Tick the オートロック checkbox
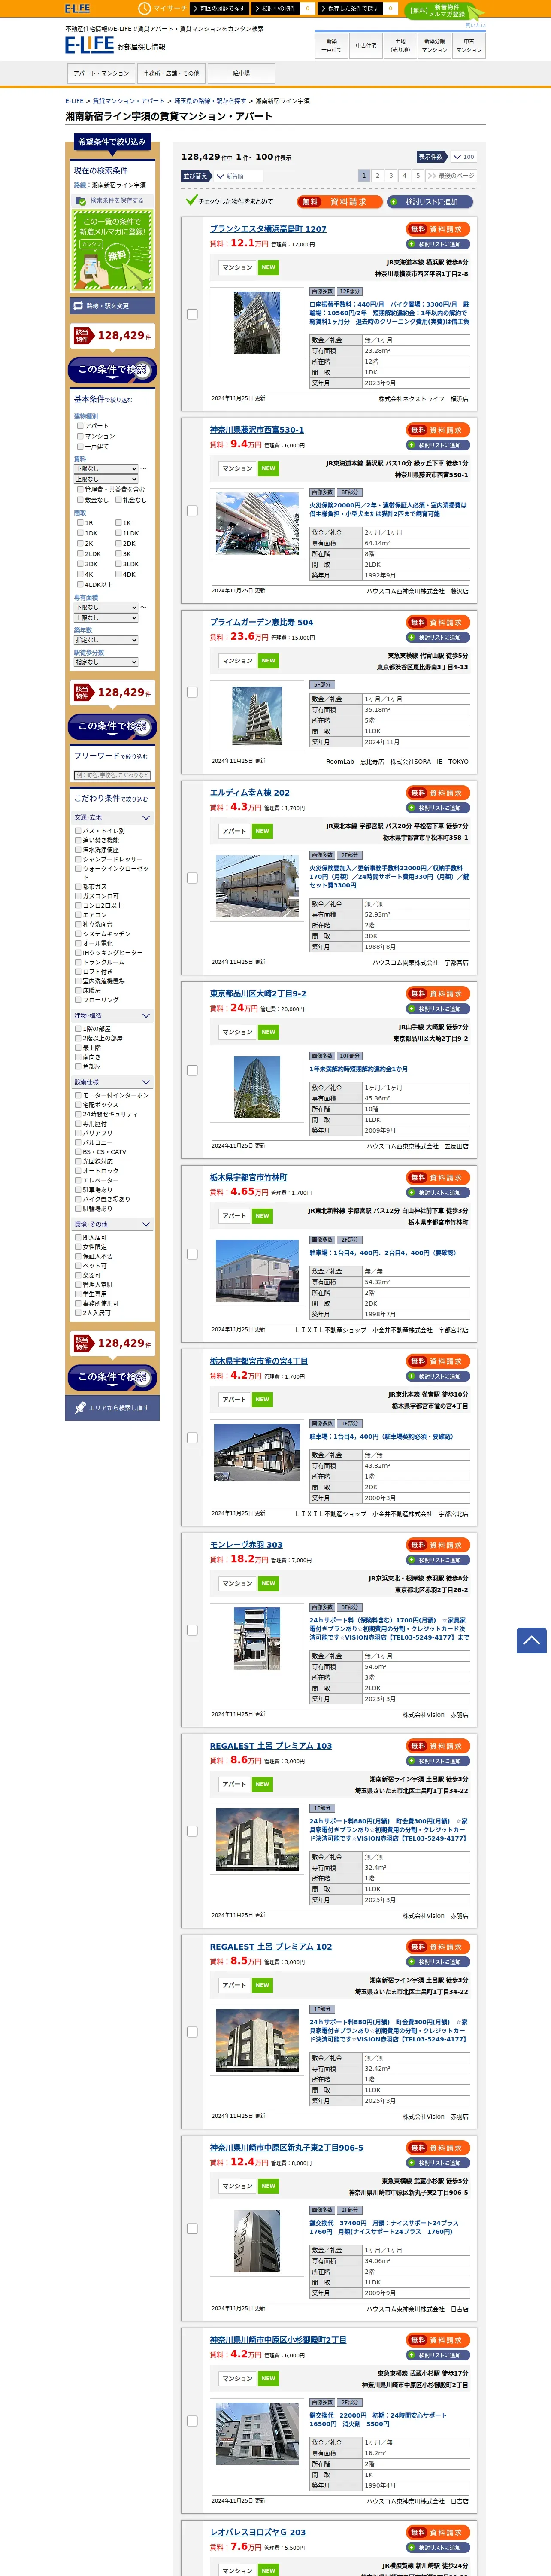This screenshot has height=2576, width=551. click(78, 1171)
